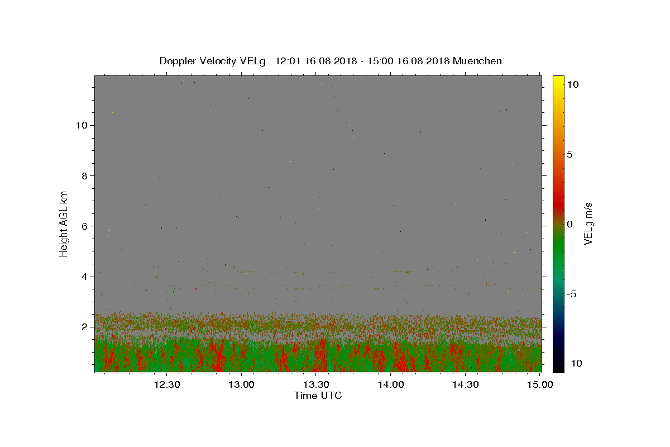Click the 14:30 time axis label
Screen dimensions: 670x447
pos(465,384)
